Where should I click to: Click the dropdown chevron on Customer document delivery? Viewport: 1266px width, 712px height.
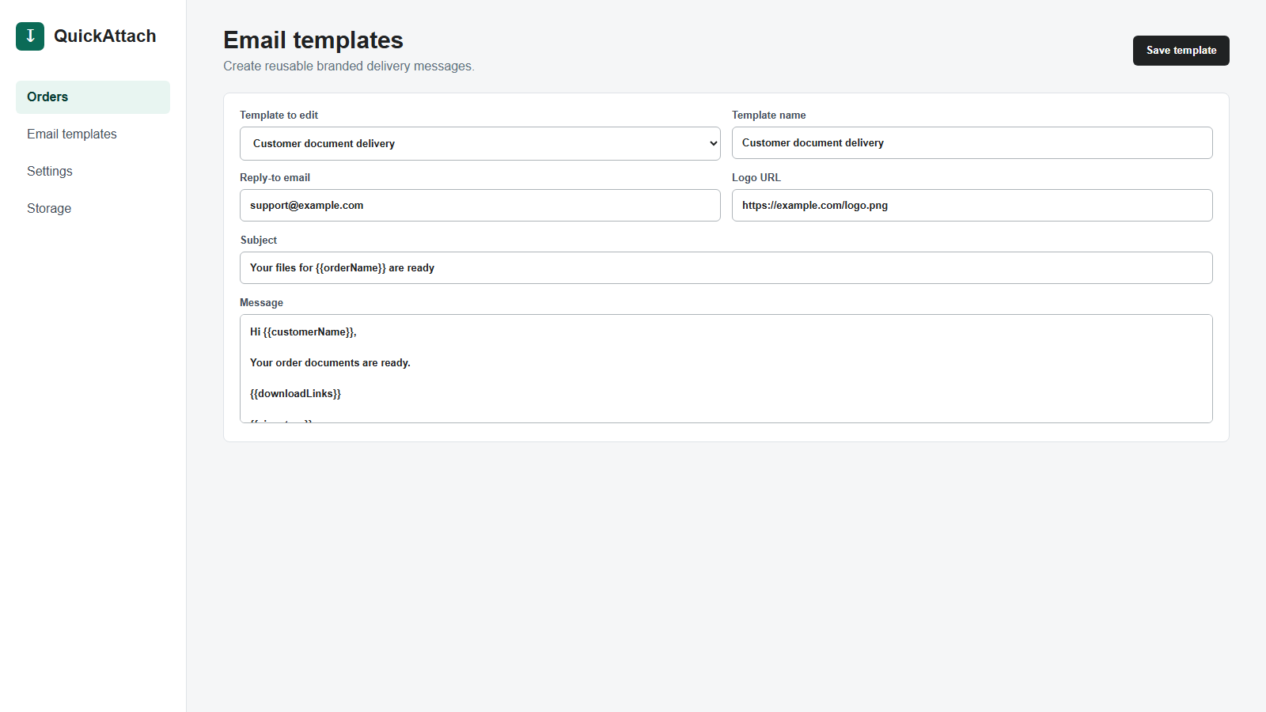[x=713, y=143]
